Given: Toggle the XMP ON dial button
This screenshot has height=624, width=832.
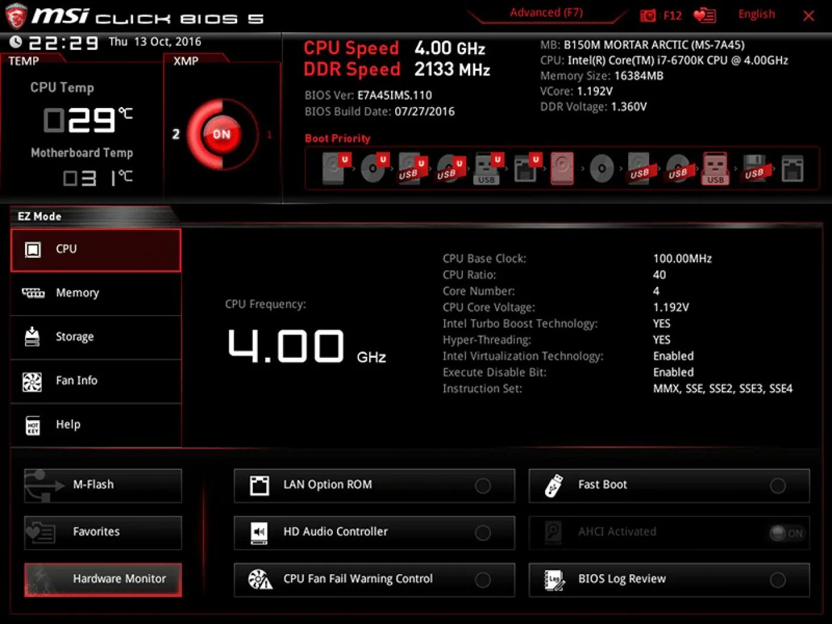Looking at the screenshot, I should click(x=221, y=134).
